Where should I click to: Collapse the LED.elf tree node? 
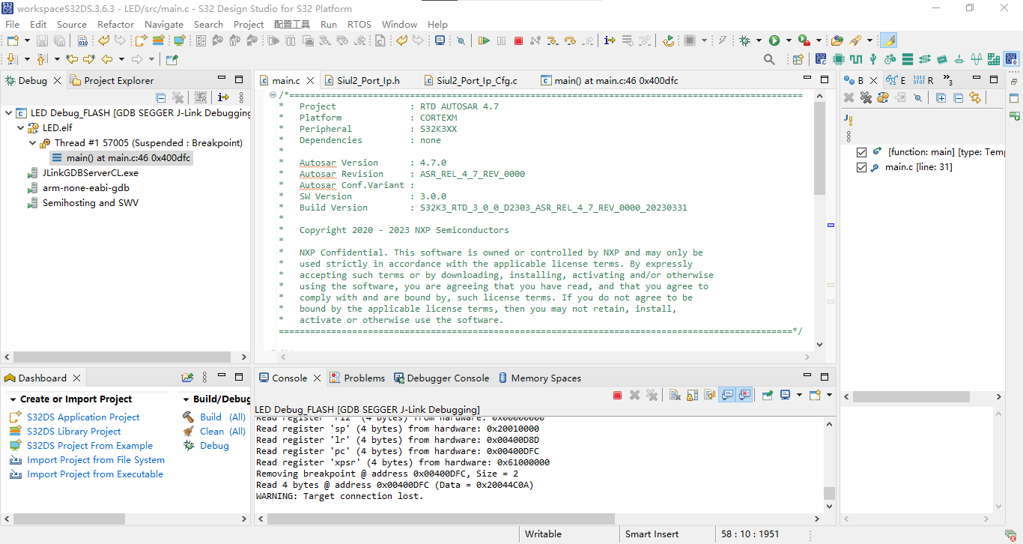click(x=20, y=128)
